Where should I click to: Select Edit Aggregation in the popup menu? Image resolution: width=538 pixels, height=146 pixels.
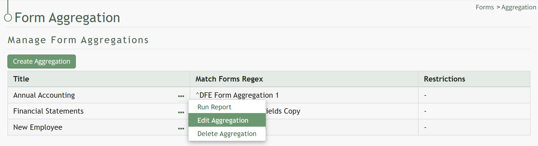223,120
